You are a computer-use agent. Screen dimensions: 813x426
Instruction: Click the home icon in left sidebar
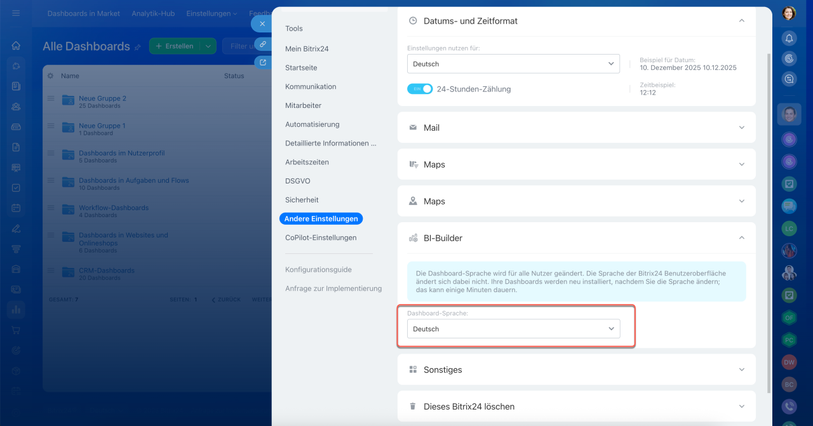pyautogui.click(x=16, y=46)
